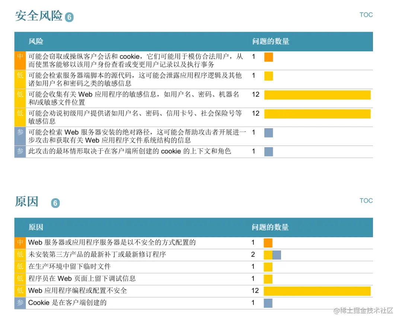Click the blue-gray bar for Cookie 是在客户端创建的
This screenshot has width=402, height=323.
(x=268, y=303)
